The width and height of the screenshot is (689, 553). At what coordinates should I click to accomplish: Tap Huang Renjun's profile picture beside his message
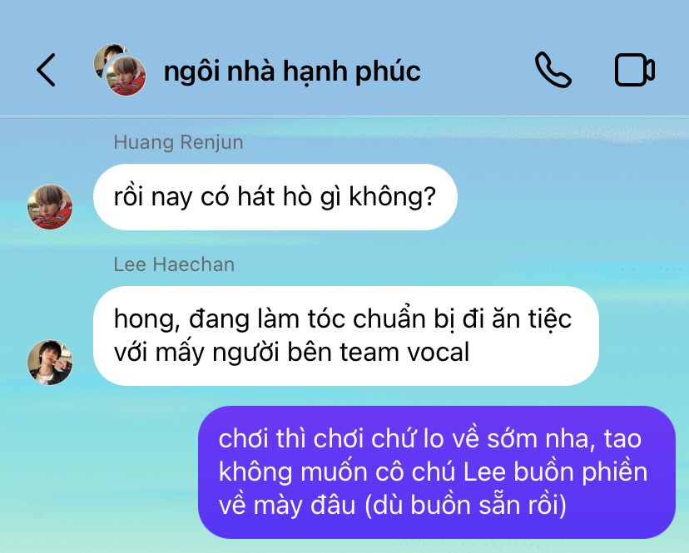50,206
